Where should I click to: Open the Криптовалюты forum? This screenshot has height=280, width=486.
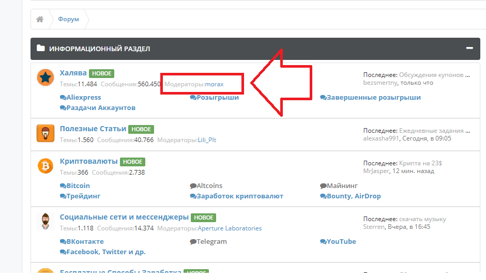pyautogui.click(x=88, y=161)
